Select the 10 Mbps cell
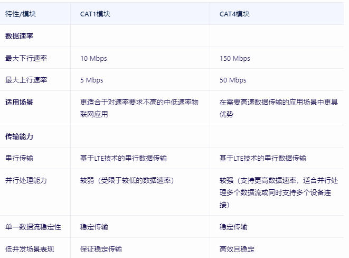This screenshot has height=258, width=349. coord(93,58)
